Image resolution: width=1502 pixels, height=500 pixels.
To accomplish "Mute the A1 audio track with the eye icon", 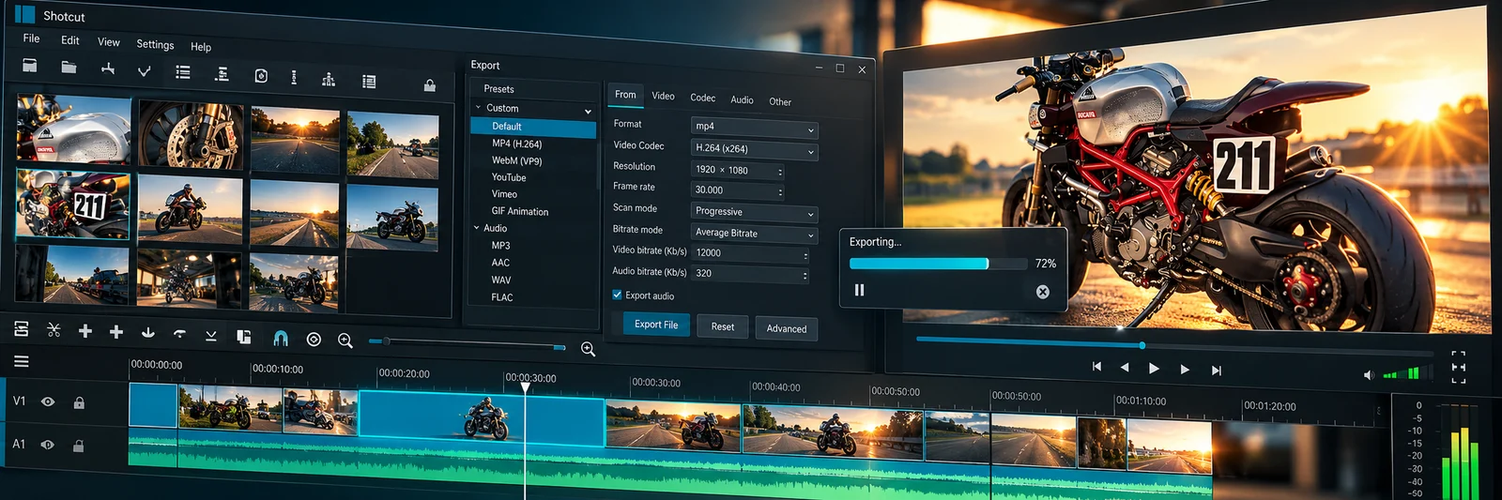I will click(x=47, y=445).
